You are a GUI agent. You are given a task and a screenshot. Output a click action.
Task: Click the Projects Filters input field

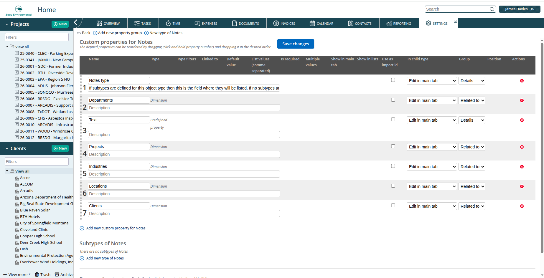[37, 37]
